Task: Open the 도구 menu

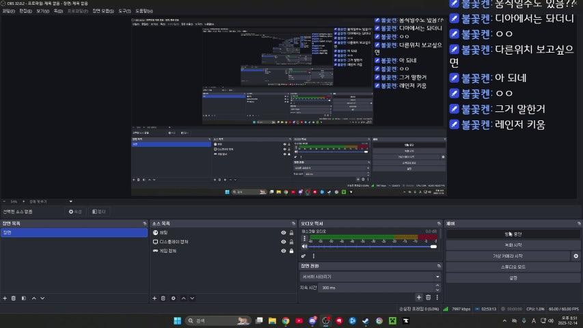Action: 124,12
